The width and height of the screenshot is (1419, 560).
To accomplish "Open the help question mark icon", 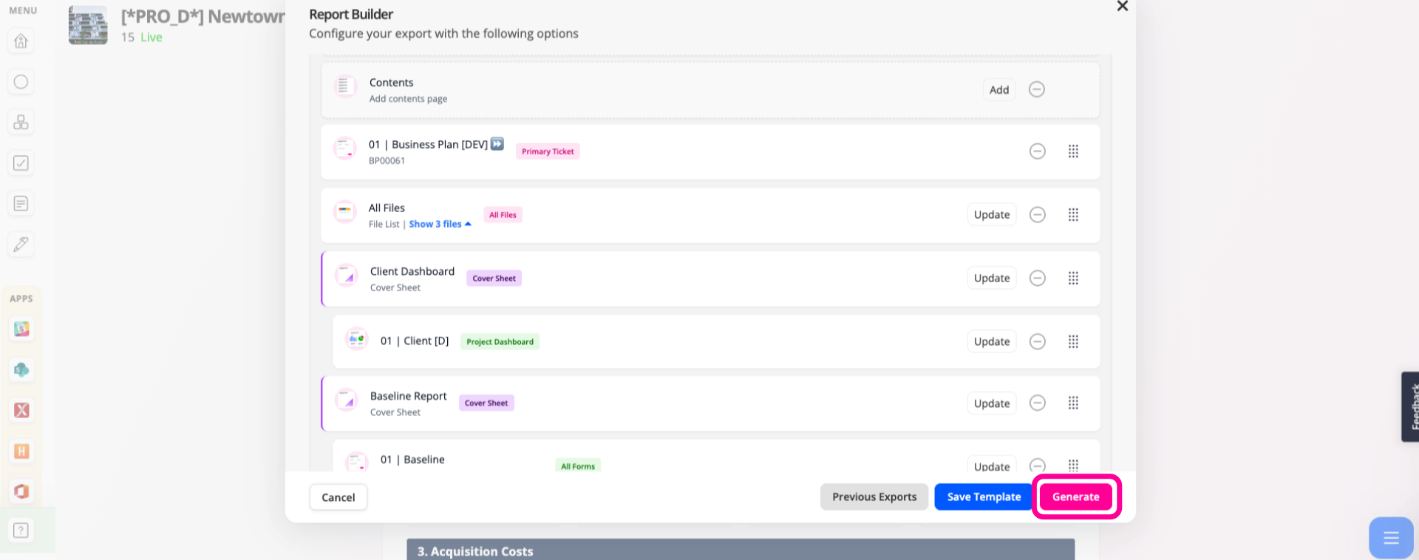I will 21,530.
